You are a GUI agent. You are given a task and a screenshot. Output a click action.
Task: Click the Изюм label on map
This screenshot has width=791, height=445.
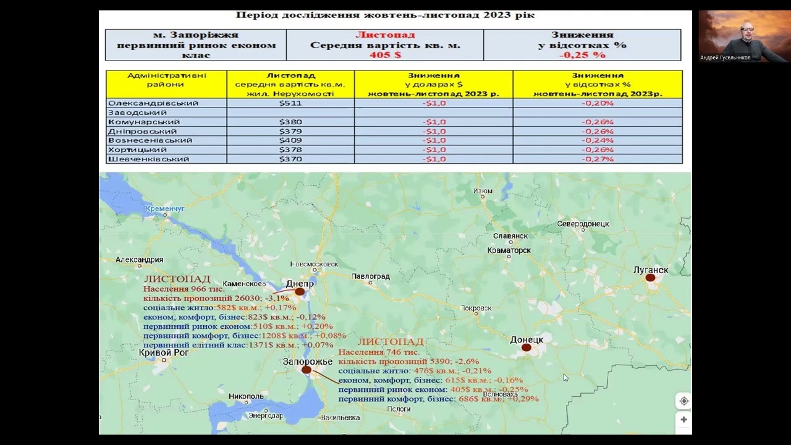click(x=483, y=191)
